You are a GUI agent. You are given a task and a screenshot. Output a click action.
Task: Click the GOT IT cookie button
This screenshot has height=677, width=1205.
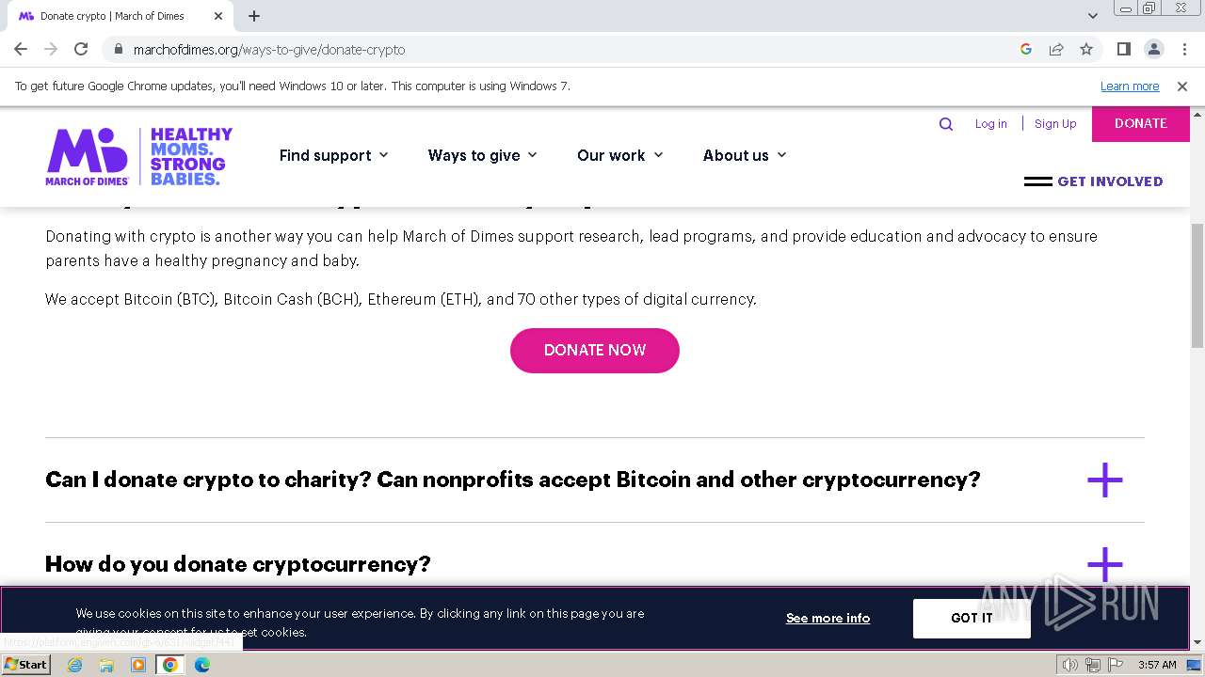971,618
